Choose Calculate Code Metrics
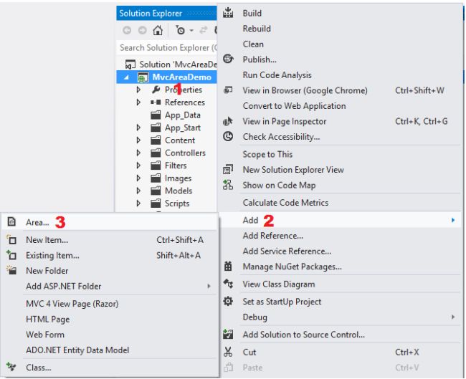 286,203
